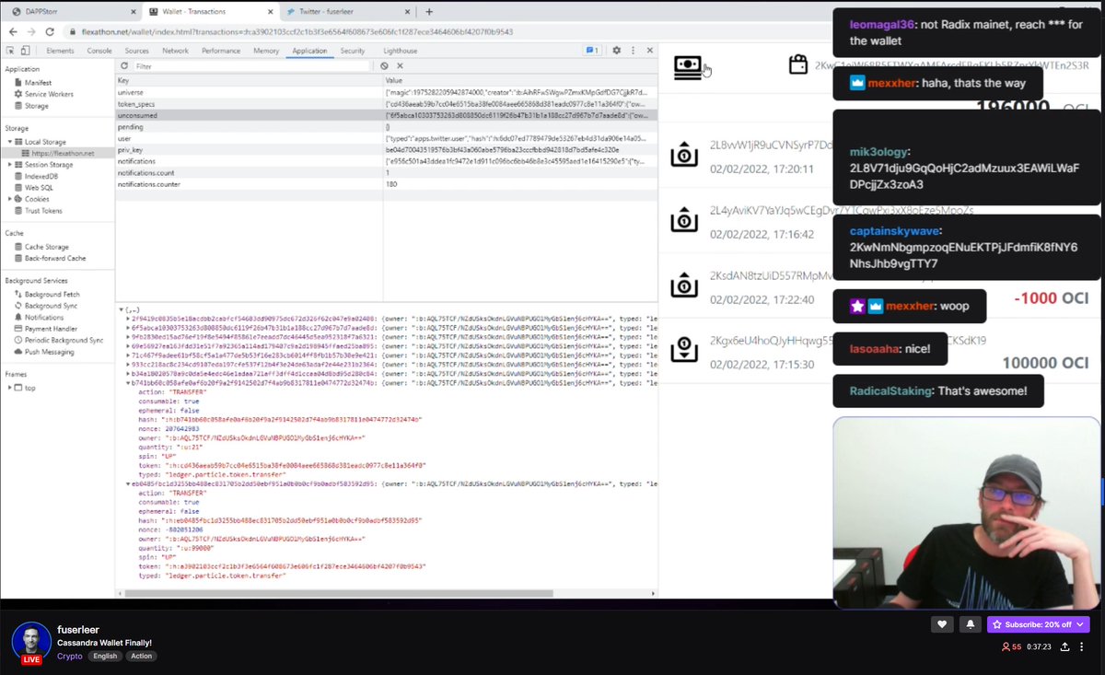The image size is (1105, 675).
Task: Switch to the Lighthouse tab
Action: [400, 51]
